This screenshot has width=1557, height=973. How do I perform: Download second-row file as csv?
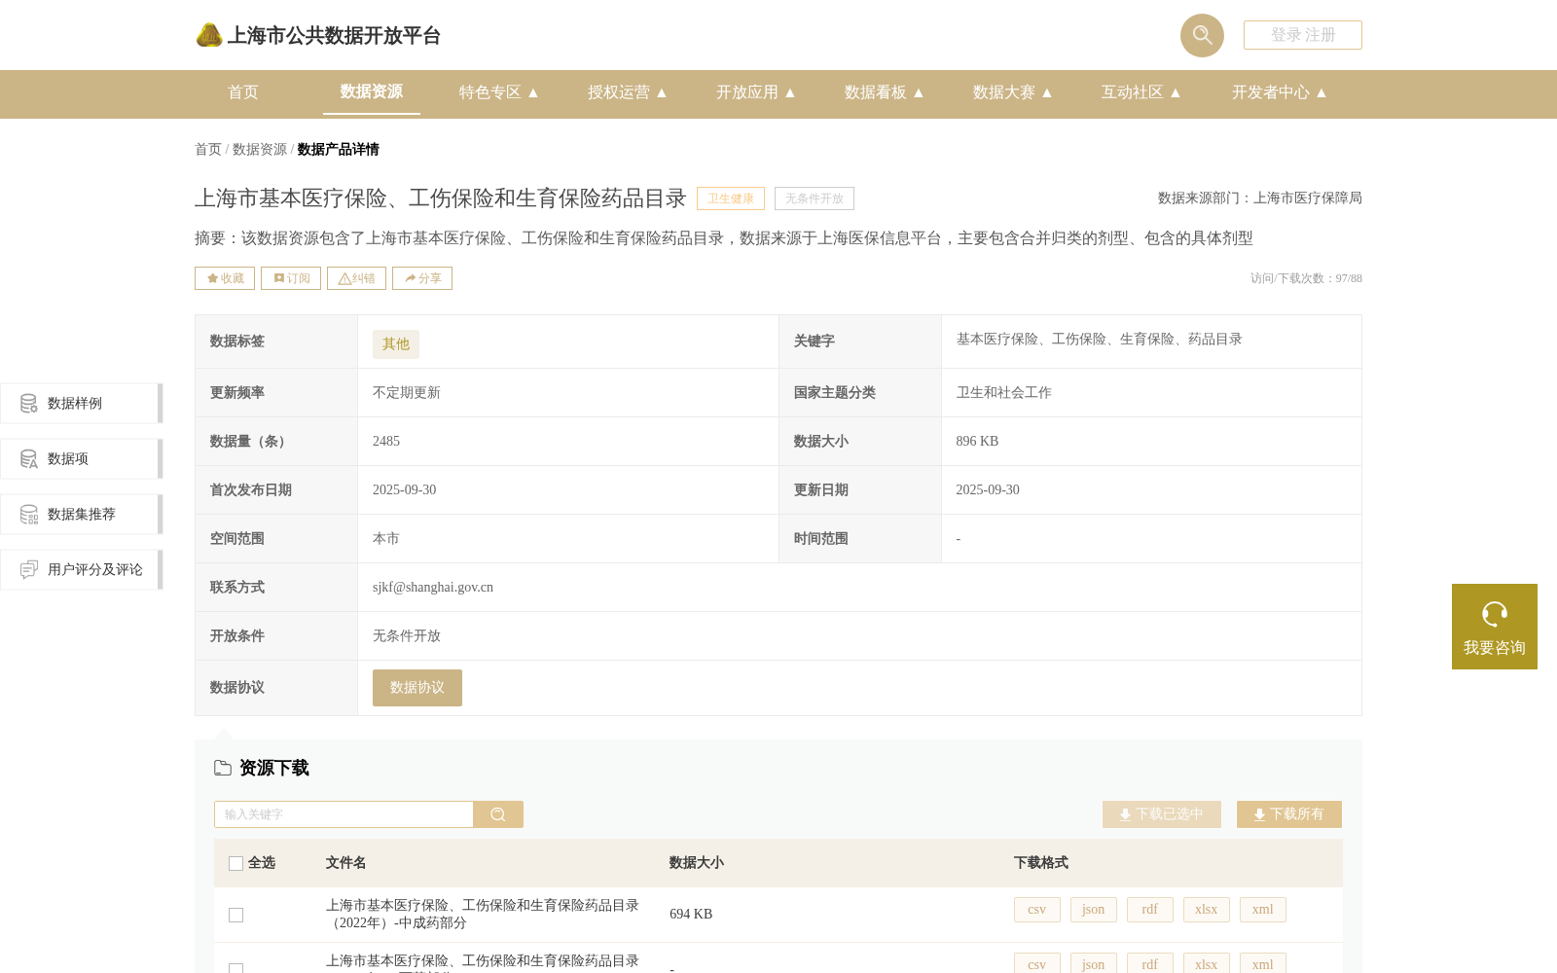(1037, 963)
